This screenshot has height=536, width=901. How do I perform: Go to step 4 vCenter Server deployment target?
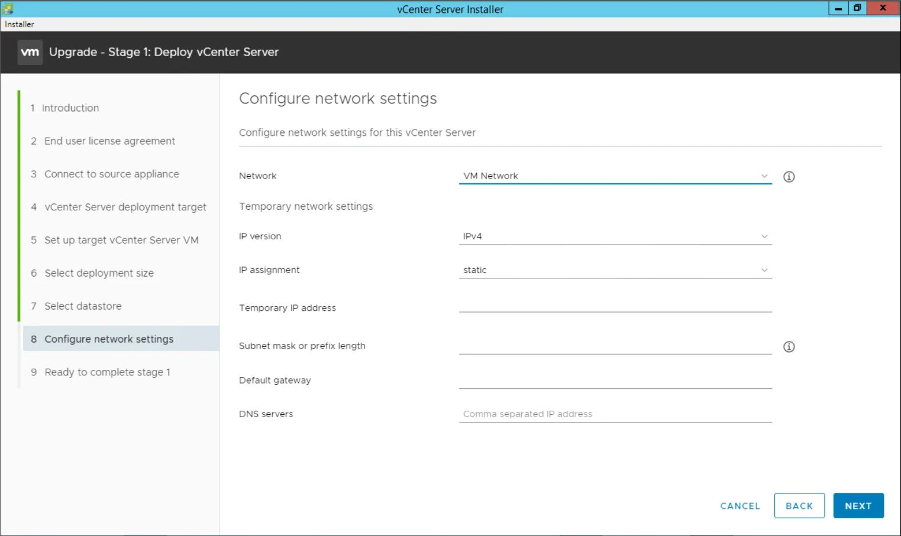tap(118, 207)
